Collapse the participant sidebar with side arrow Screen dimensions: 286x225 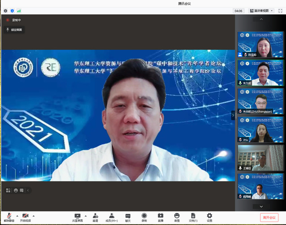point(233,115)
